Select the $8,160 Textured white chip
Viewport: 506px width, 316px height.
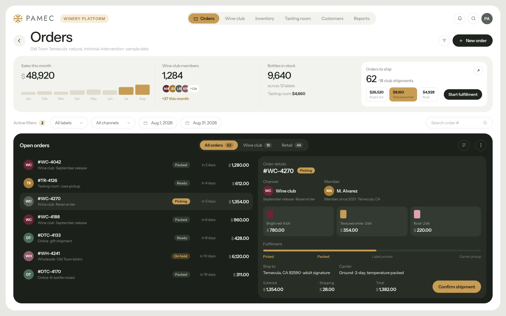coord(403,95)
